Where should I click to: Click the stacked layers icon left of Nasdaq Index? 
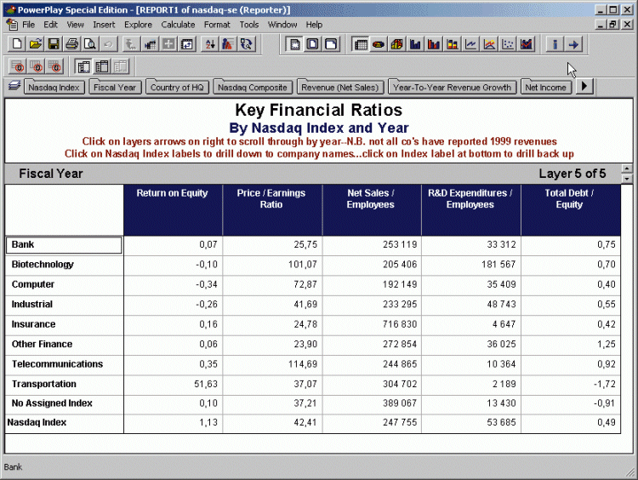click(x=14, y=86)
